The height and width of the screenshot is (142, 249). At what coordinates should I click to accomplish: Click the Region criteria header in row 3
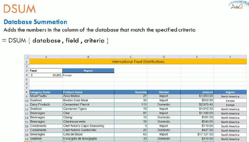(88, 71)
